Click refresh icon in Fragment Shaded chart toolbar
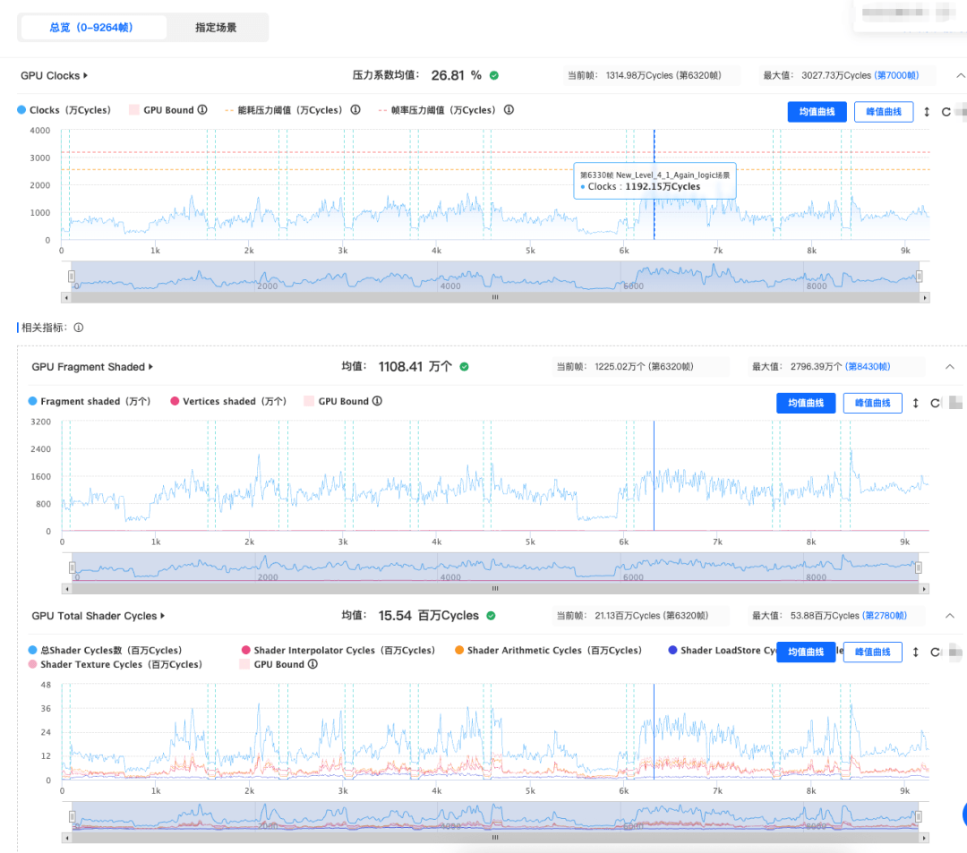 click(x=935, y=403)
